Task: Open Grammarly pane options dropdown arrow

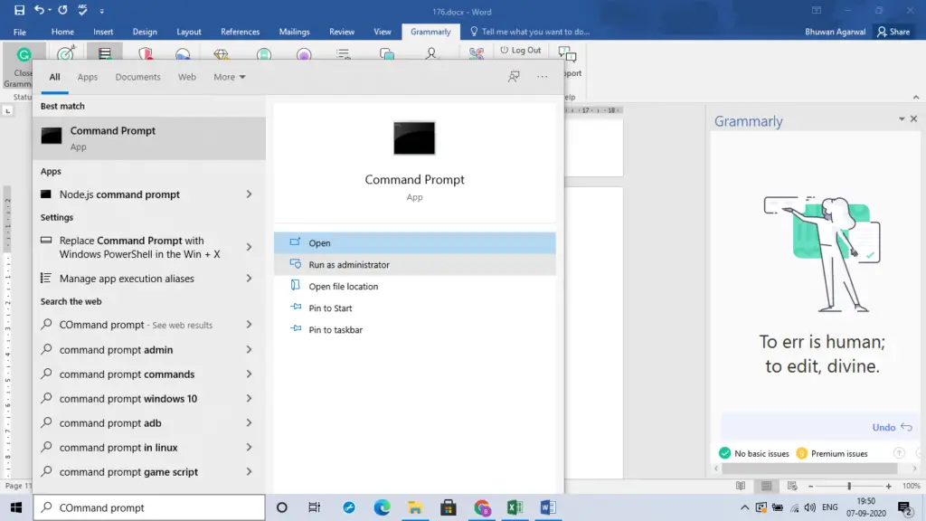Action: (902, 118)
